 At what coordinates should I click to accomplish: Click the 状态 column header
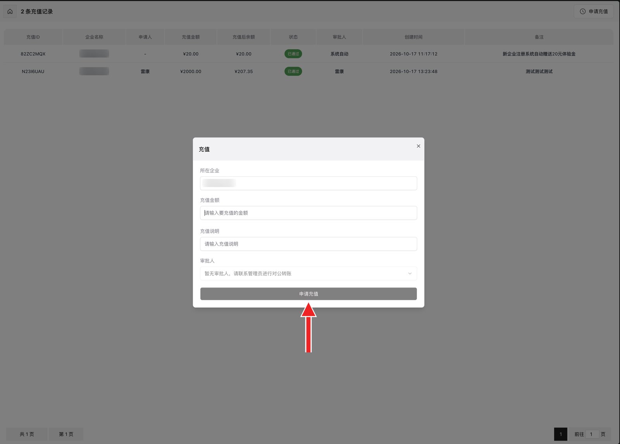pos(293,37)
